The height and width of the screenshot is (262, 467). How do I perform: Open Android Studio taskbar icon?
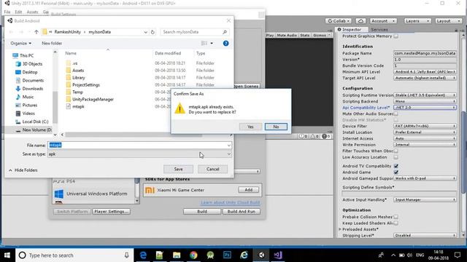210,255
